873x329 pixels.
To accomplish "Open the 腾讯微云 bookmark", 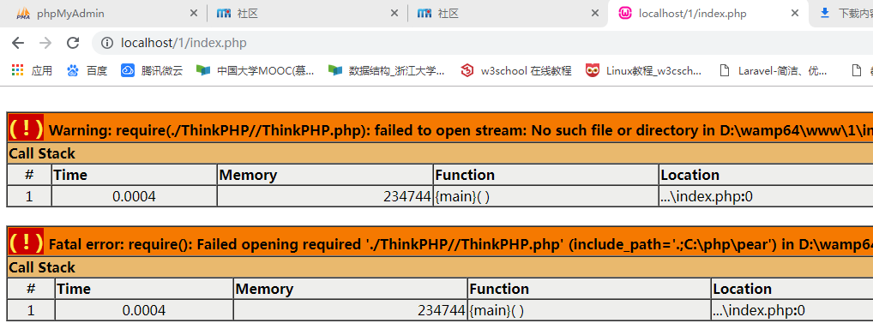I will [x=152, y=70].
